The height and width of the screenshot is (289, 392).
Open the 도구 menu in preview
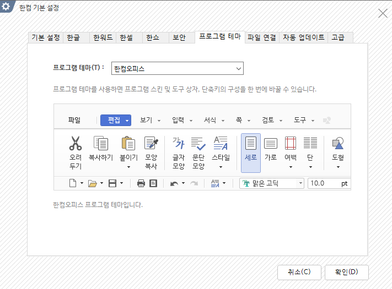click(304, 120)
